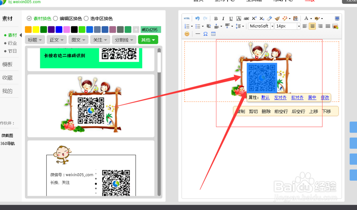The height and width of the screenshot is (210, 357).
Task: Pick the yellow color swatch
Action: coord(36,29)
